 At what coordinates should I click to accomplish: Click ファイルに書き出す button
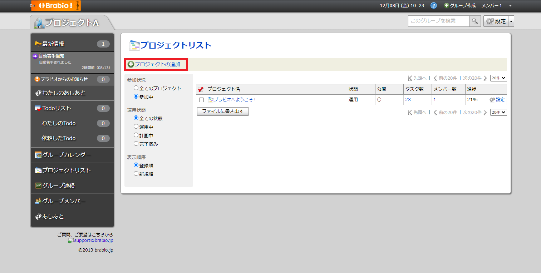click(x=223, y=111)
